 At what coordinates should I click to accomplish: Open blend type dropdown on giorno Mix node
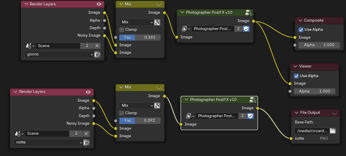137,22
